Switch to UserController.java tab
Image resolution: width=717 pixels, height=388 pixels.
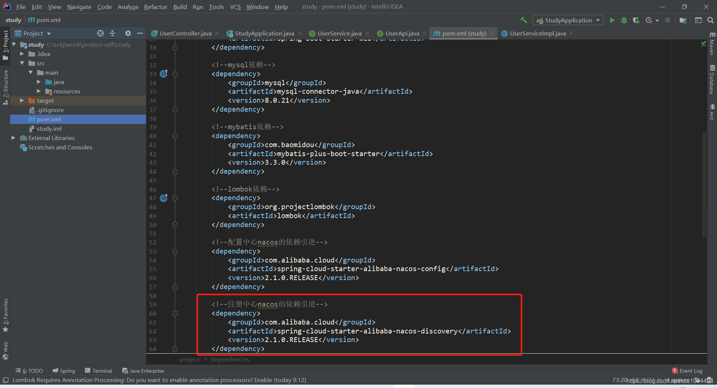(185, 33)
